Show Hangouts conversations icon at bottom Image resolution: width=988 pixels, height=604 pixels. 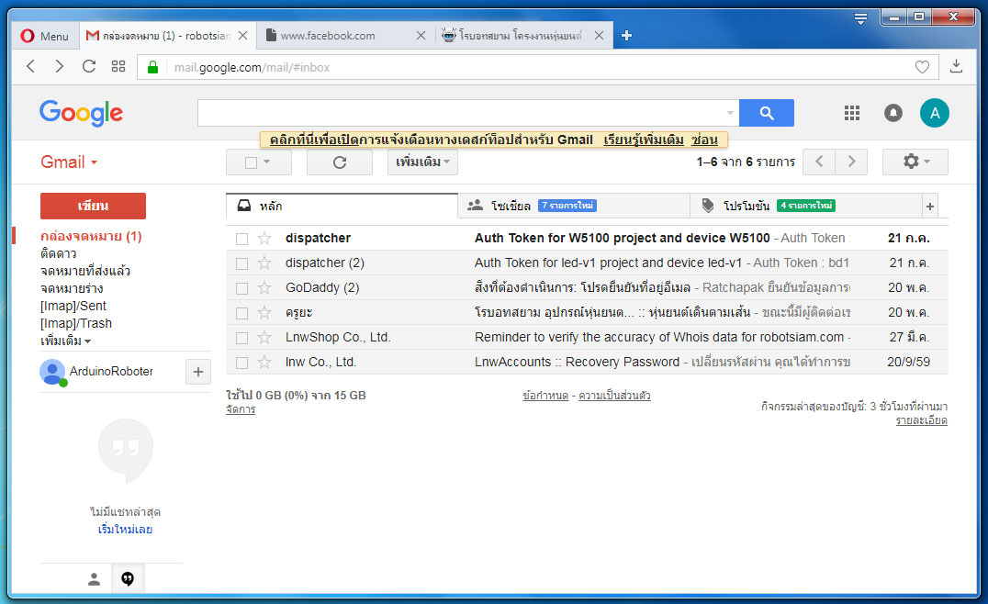[x=128, y=579]
